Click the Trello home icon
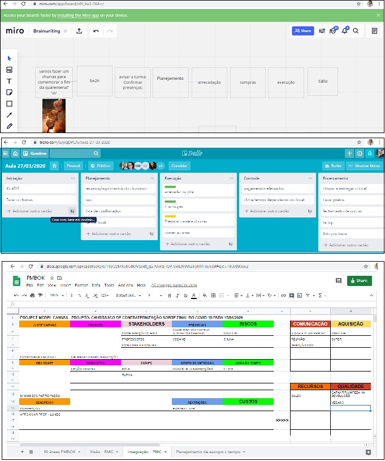 (16, 153)
